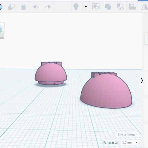This screenshot has width=148, height=148.
Task: Click the Mirror tool icon
Action: 145,7
